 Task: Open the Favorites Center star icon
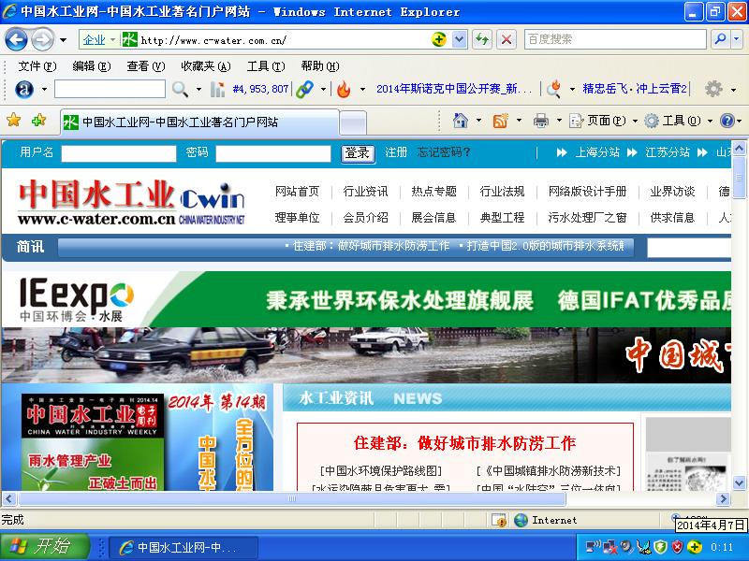pyautogui.click(x=14, y=121)
